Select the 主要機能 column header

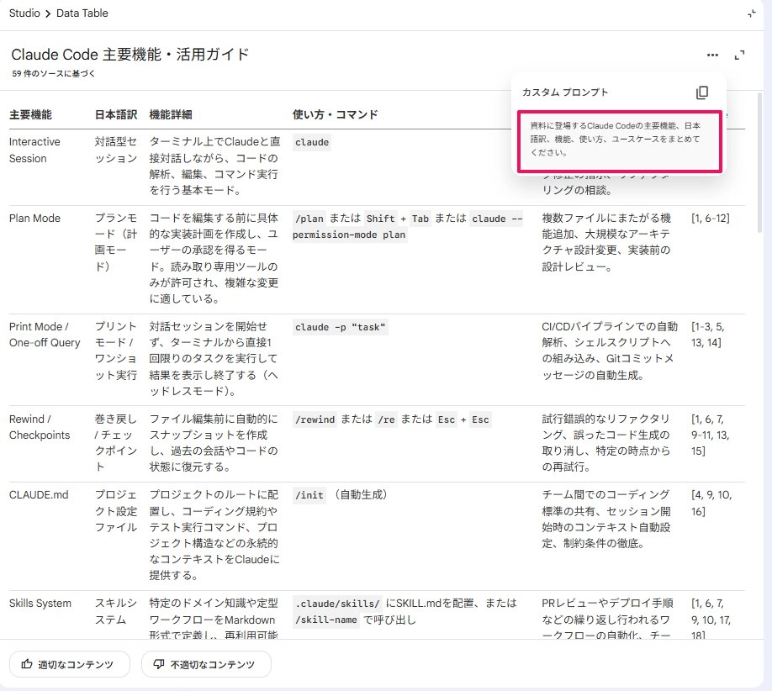(x=30, y=114)
